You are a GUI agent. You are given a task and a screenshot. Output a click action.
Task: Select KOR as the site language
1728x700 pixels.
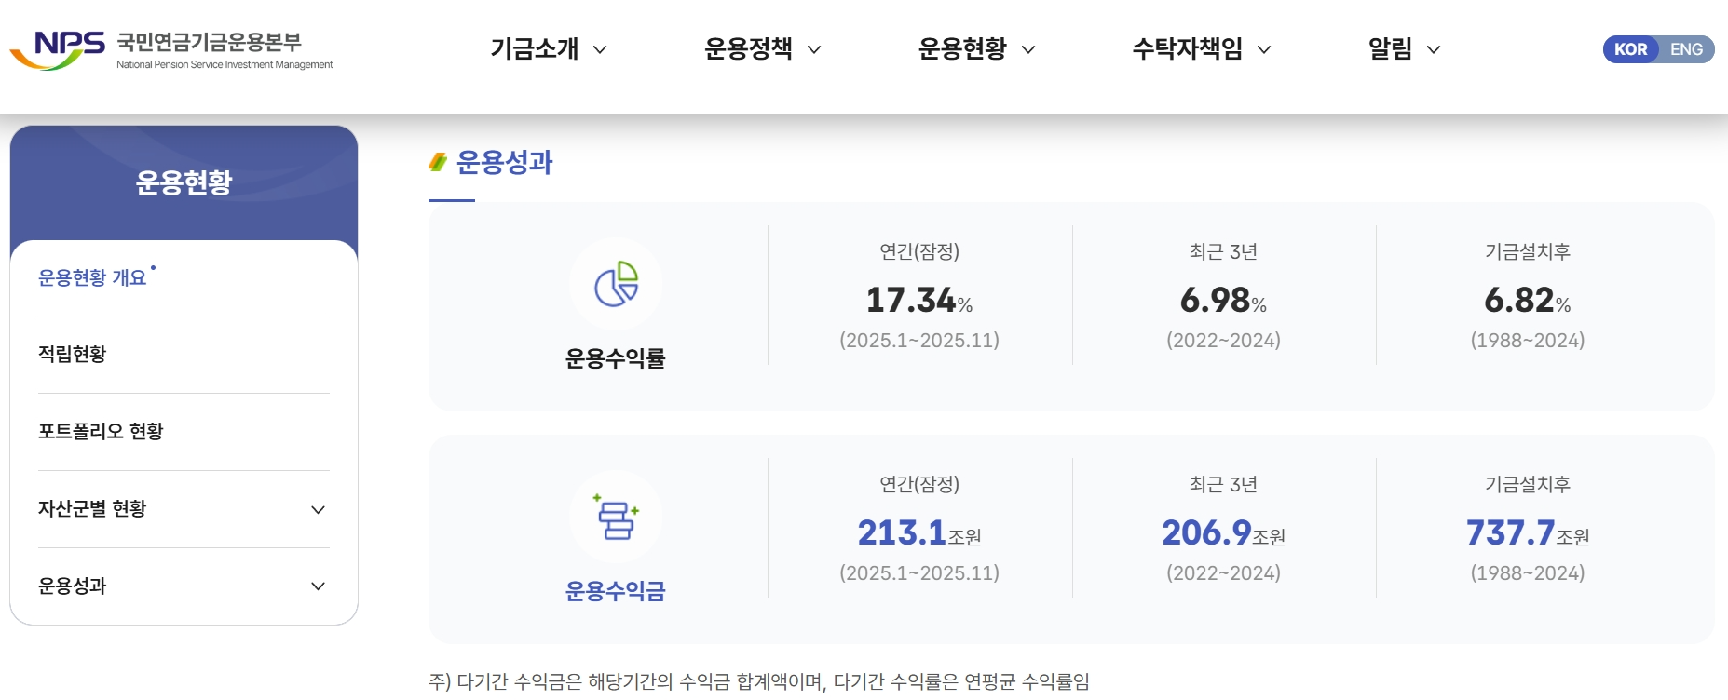click(x=1631, y=49)
